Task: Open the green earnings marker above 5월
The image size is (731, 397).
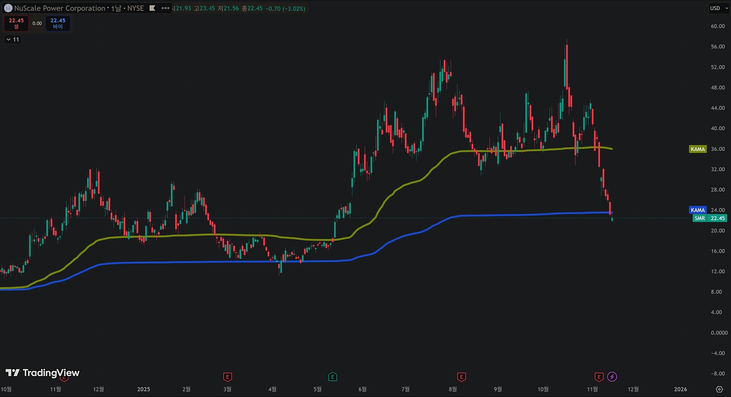Action: [x=332, y=377]
